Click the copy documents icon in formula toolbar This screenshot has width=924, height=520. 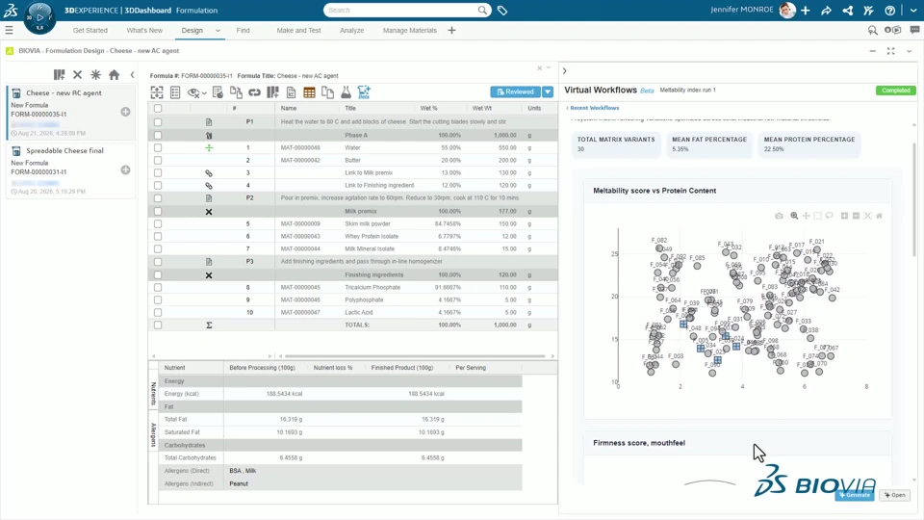pos(327,92)
